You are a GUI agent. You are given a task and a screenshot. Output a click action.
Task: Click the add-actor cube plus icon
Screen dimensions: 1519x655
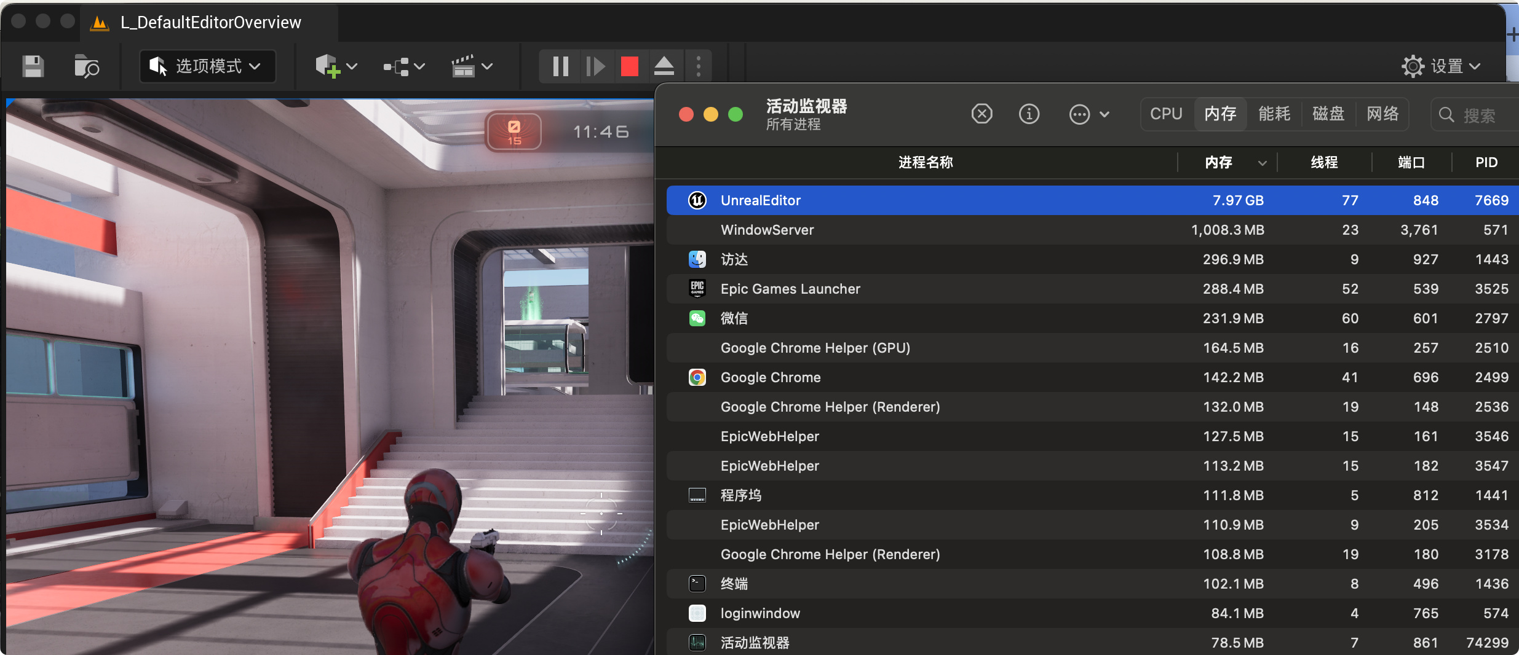tap(327, 66)
